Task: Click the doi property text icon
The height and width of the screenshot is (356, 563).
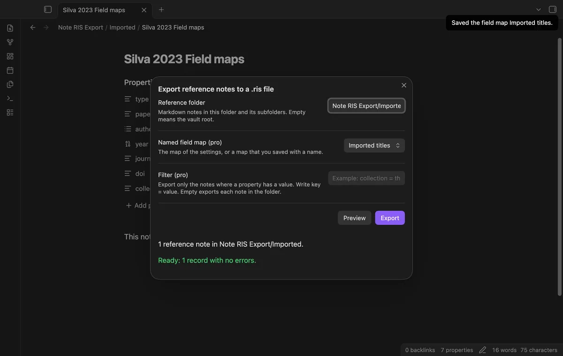Action: (128, 173)
